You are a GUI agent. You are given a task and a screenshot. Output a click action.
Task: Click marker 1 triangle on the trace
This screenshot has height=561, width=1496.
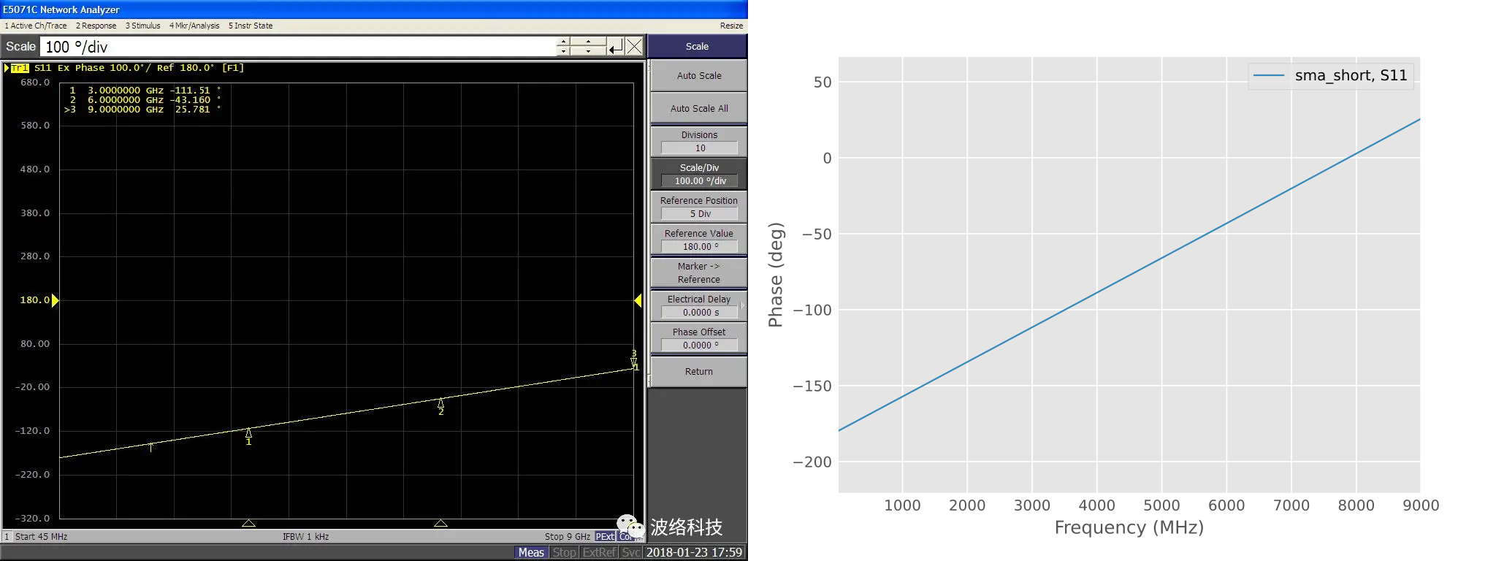pos(248,433)
